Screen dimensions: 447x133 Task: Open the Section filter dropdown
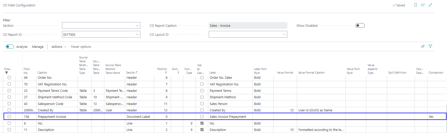(x=137, y=25)
